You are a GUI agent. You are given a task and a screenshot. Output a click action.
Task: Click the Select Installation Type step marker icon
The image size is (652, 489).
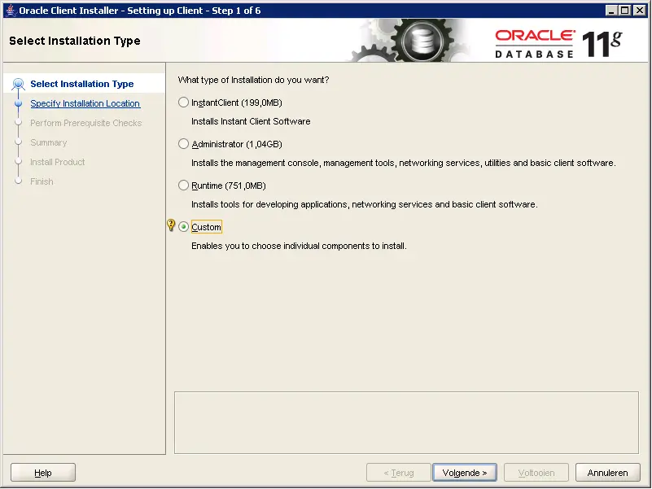pos(18,85)
